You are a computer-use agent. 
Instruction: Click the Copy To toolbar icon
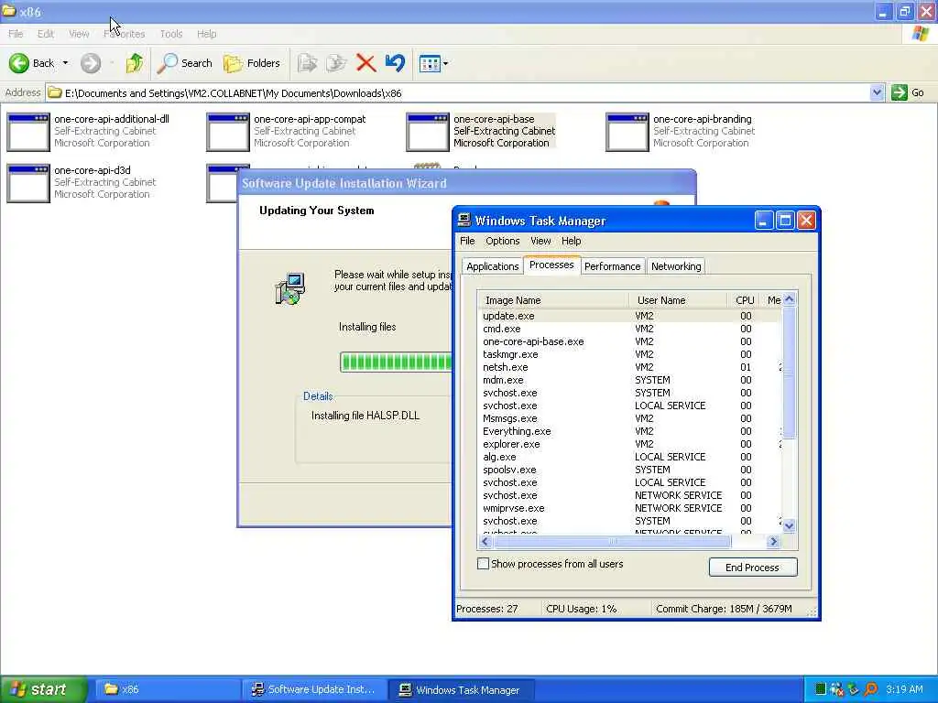(x=336, y=63)
